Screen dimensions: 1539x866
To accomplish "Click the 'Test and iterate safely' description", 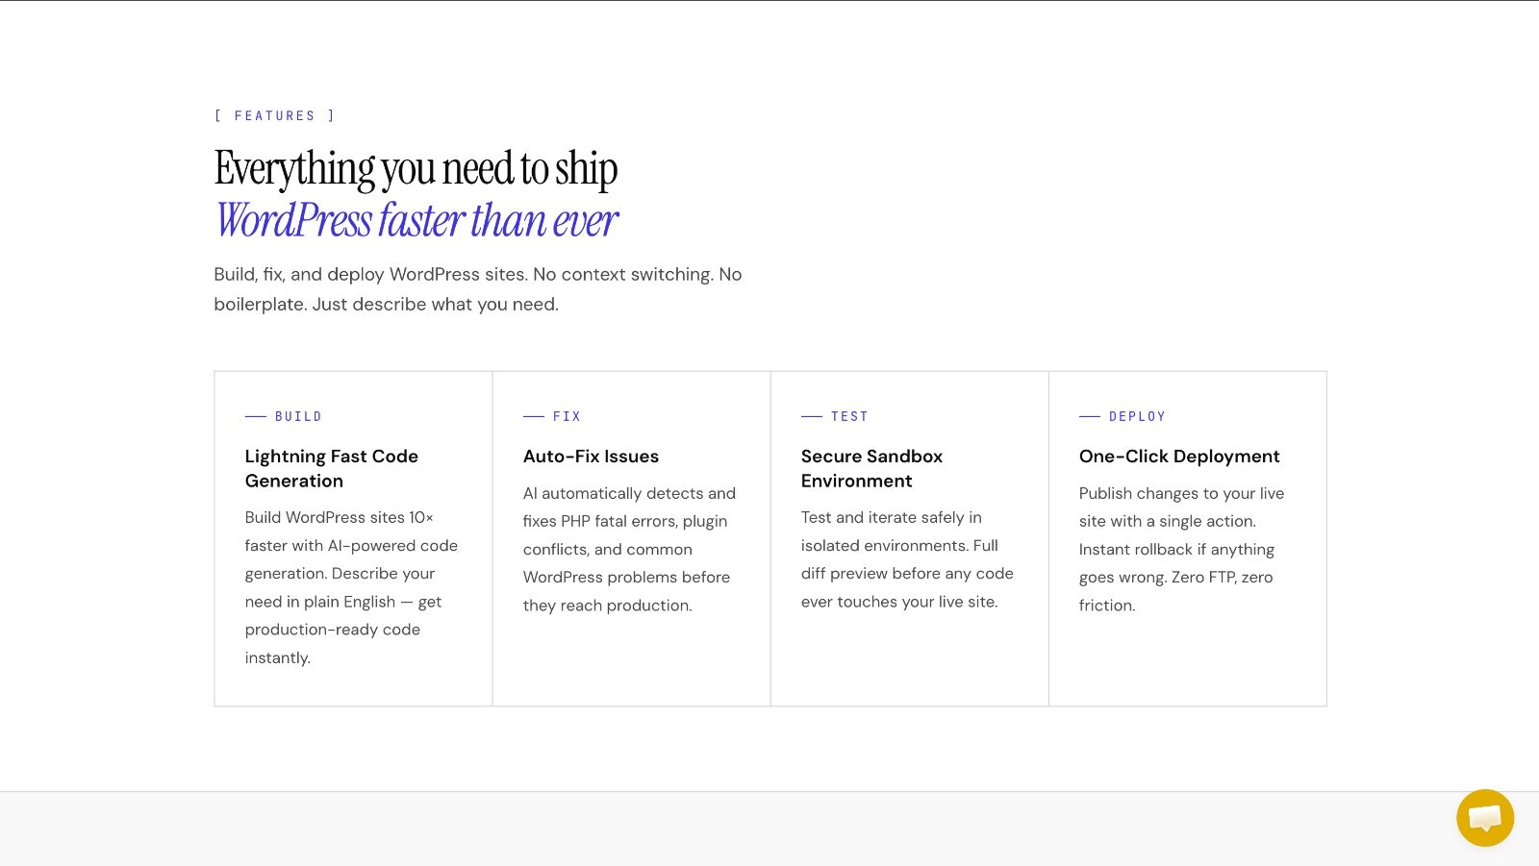I will [x=907, y=559].
